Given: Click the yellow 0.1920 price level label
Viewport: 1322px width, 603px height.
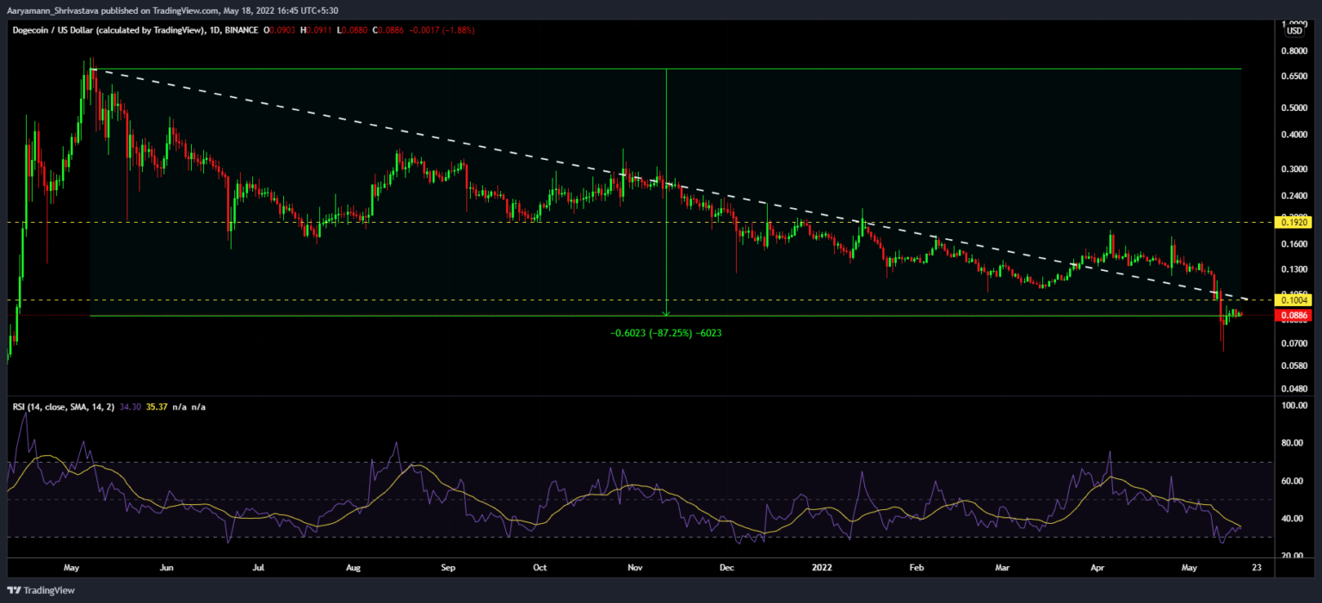Looking at the screenshot, I should 1294,222.
